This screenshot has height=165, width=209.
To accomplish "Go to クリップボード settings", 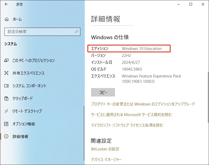I will 23,98.
